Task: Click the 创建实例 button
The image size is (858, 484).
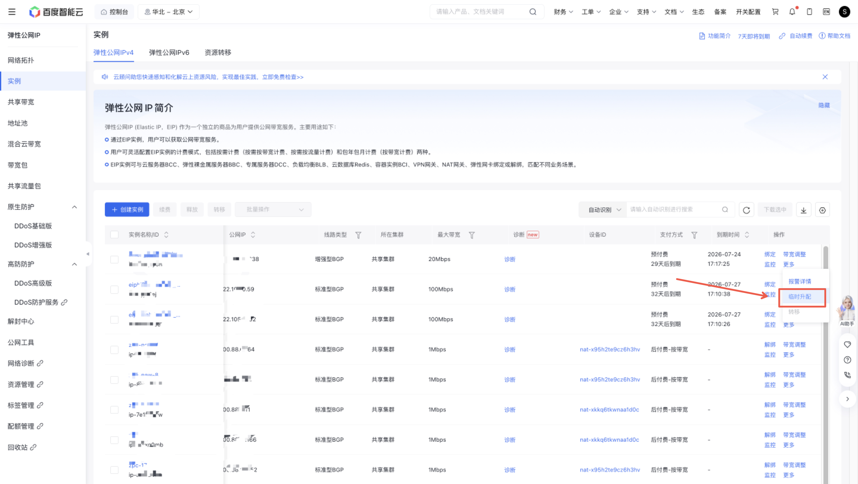Action: pyautogui.click(x=127, y=210)
